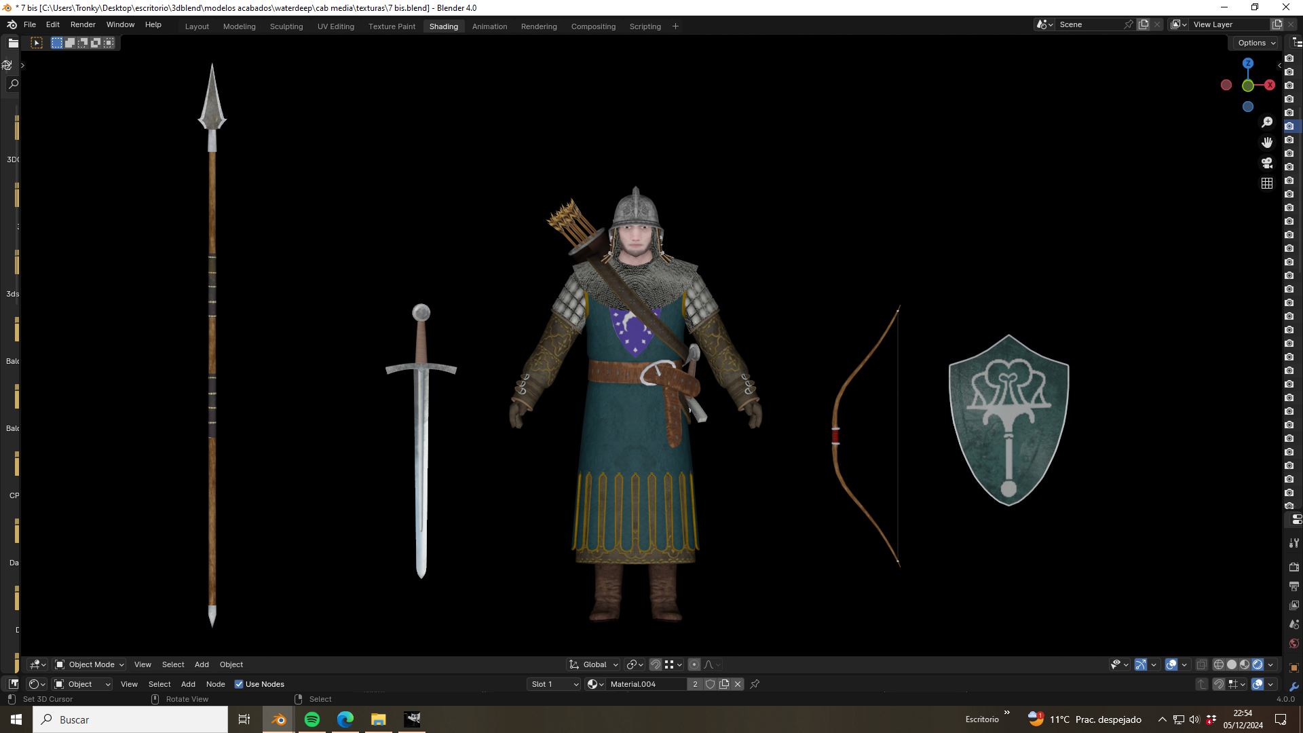Click the pin material icon
This screenshot has width=1303, height=733.
(x=755, y=684)
